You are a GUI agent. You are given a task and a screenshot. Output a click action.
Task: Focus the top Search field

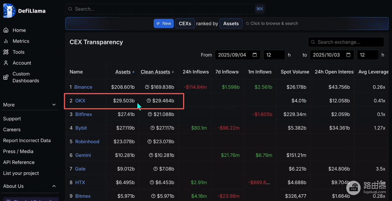(165, 9)
